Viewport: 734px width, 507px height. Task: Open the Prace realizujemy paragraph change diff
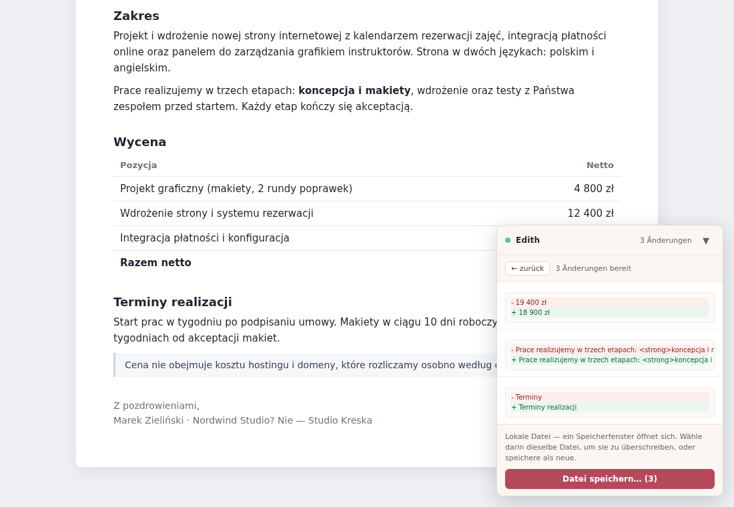609,355
